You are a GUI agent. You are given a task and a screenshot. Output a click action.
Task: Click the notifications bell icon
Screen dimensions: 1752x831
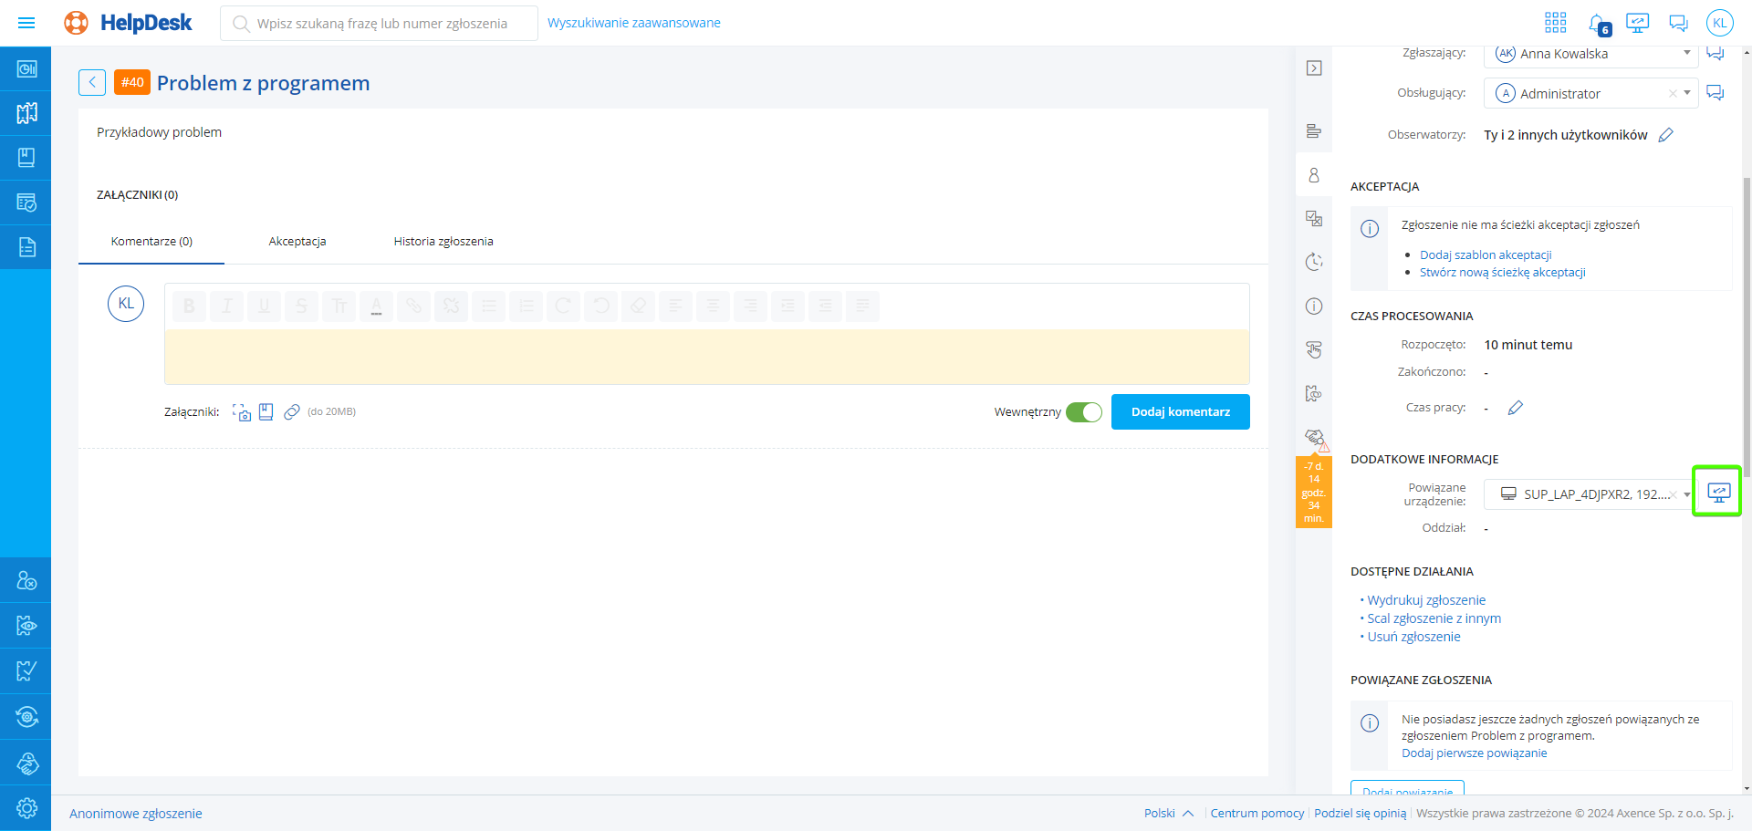[1597, 24]
